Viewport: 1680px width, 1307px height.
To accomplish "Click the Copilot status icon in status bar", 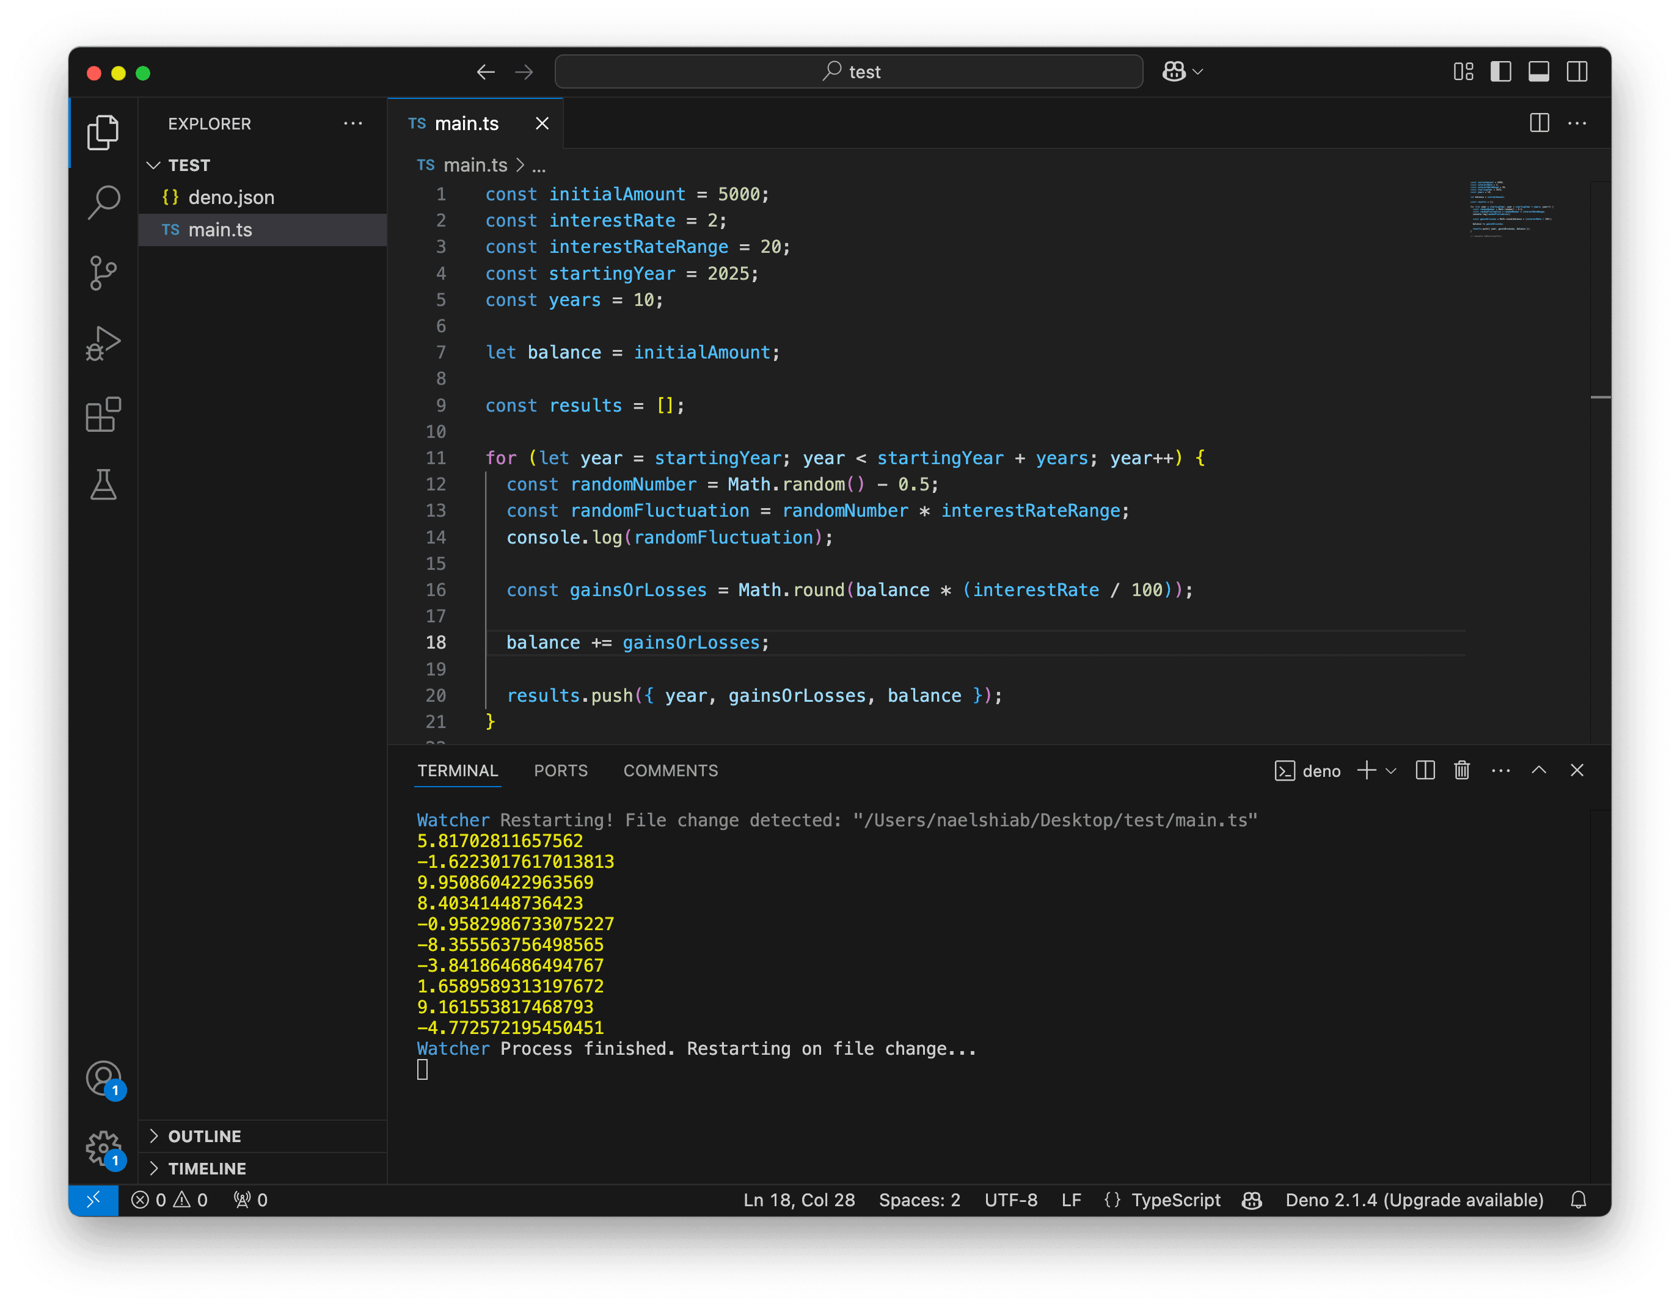I will click(x=1252, y=1200).
